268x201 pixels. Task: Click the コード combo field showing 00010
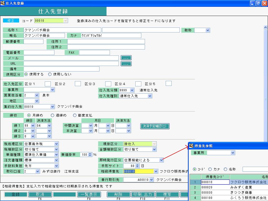[51, 20]
